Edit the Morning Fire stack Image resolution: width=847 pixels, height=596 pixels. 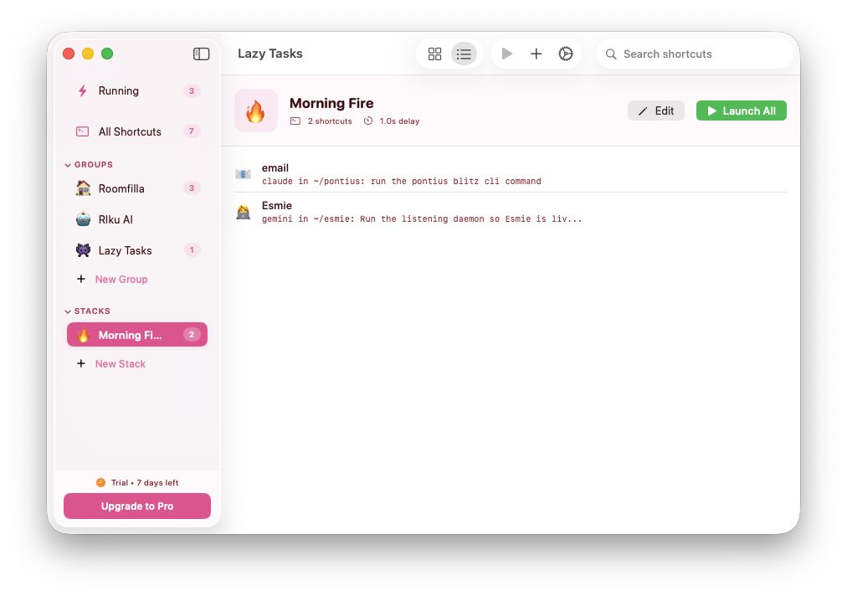655,110
